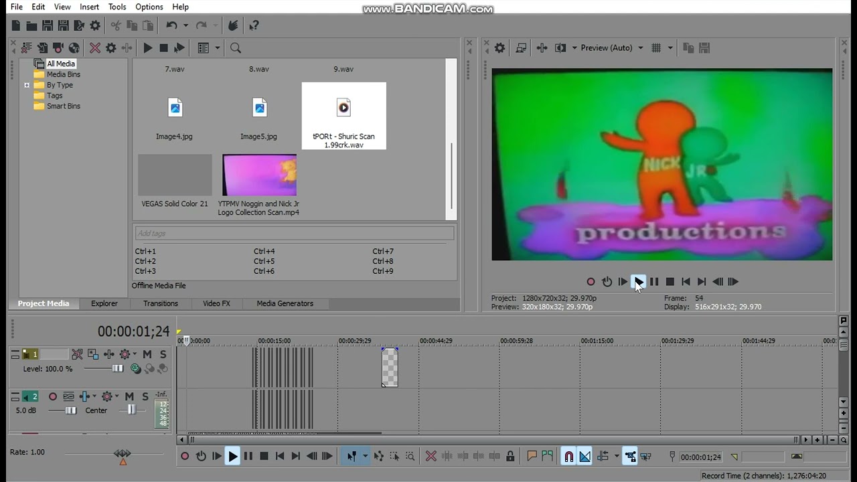Solo video track 1 with S button

163,354
